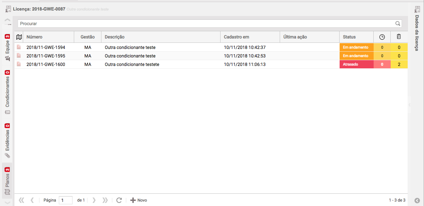Sort by the Status column header
Screen dimensions: 424x206
(x=356, y=37)
